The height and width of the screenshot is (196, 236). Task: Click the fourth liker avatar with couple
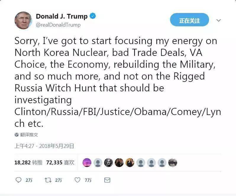point(119,163)
